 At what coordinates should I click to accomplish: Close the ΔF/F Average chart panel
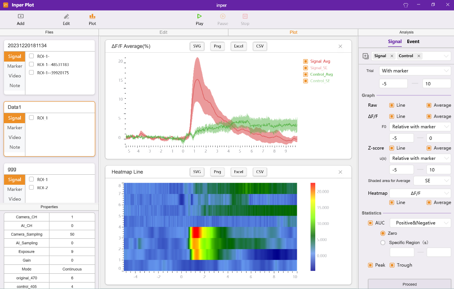340,46
